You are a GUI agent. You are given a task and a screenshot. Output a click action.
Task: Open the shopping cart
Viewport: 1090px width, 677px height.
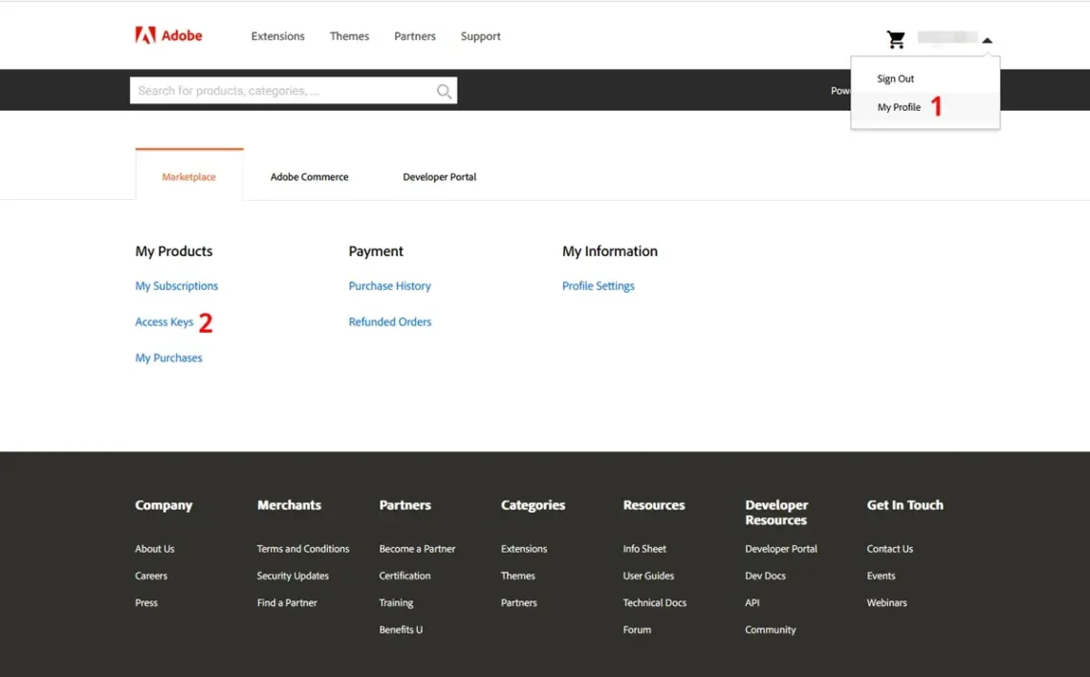coord(896,39)
